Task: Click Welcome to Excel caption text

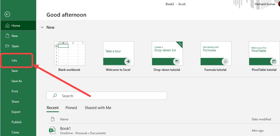Action: click(118, 70)
